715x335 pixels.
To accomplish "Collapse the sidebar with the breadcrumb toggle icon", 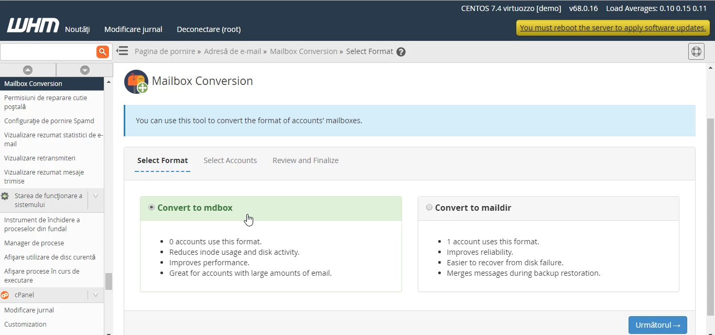I will 122,51.
